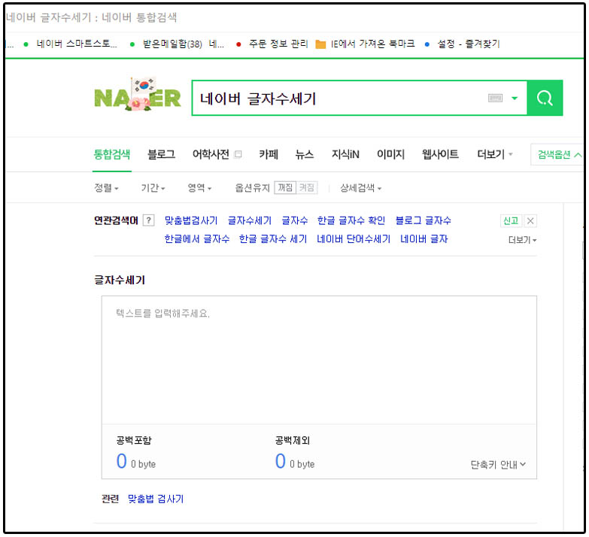Collapse the 검색옵션 panel

click(x=559, y=154)
